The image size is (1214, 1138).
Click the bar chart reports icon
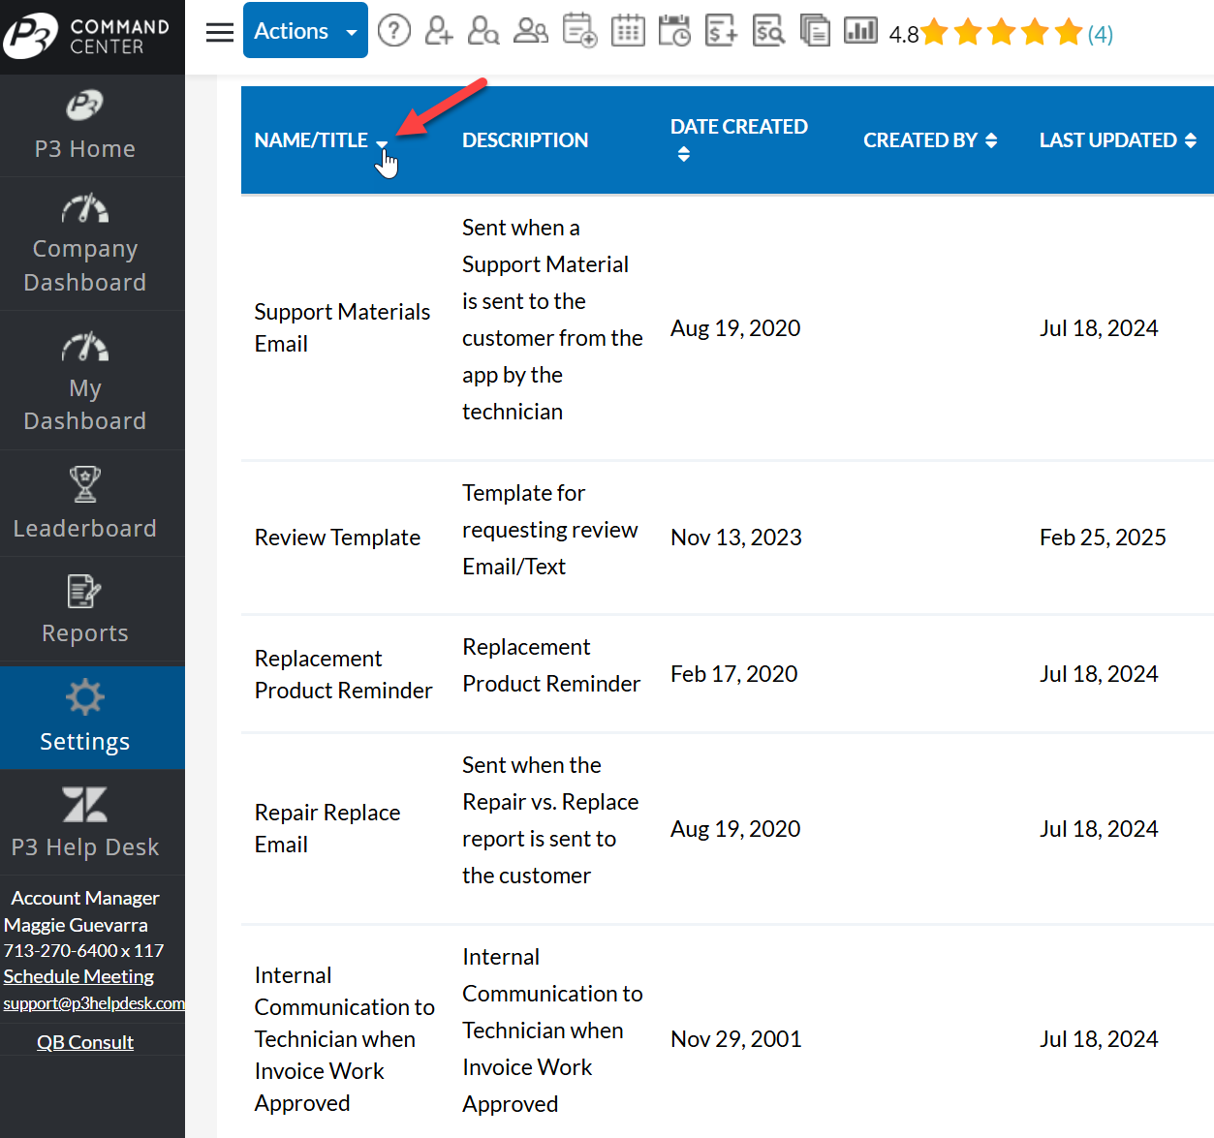(x=860, y=31)
